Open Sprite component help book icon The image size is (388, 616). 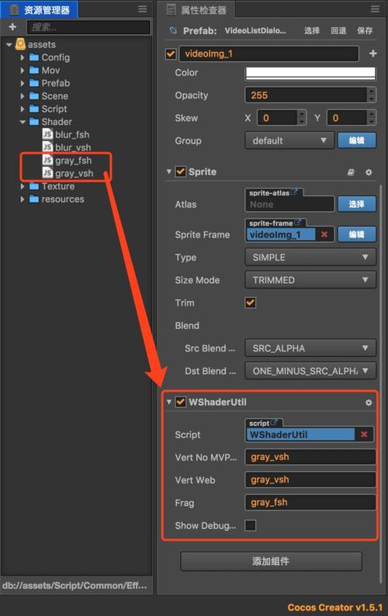pos(351,172)
